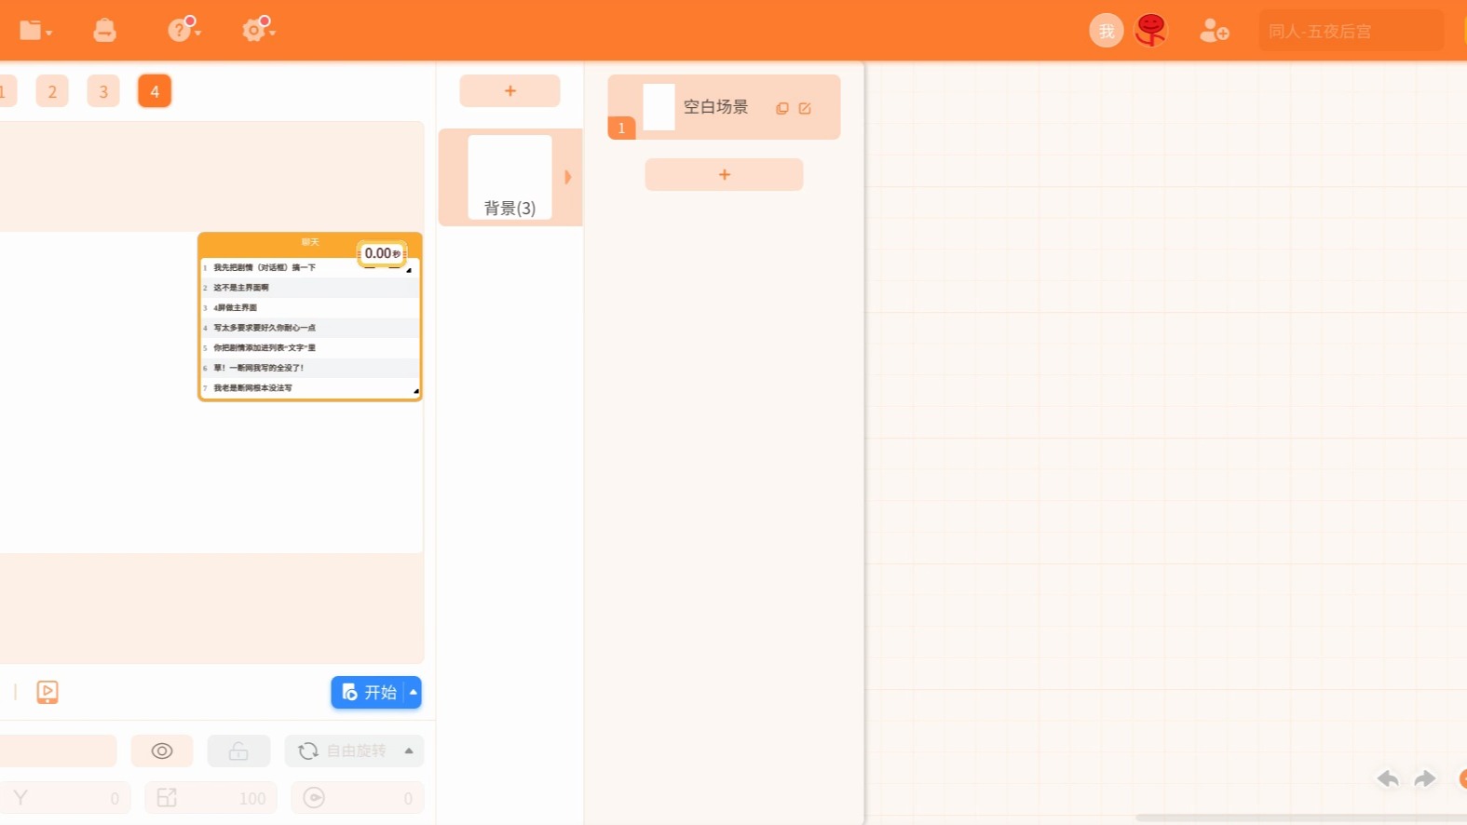The width and height of the screenshot is (1467, 825).
Task: Click the red smiley collaborator avatar
Action: tap(1151, 30)
